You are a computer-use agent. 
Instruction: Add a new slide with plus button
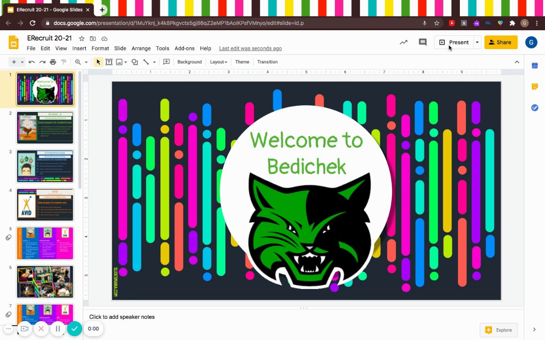click(x=14, y=62)
